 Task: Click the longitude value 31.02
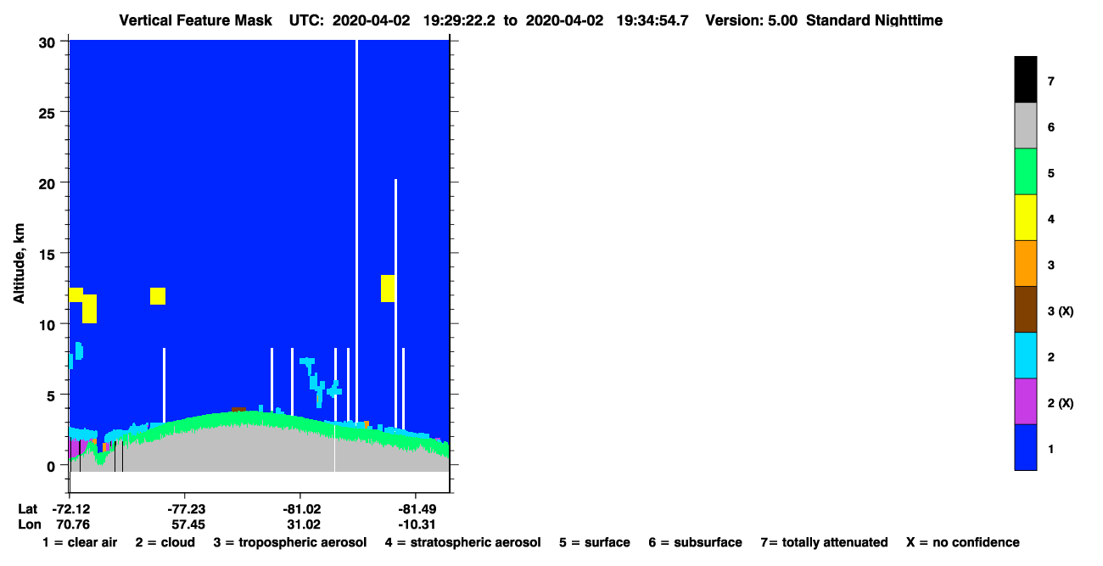[x=304, y=524]
